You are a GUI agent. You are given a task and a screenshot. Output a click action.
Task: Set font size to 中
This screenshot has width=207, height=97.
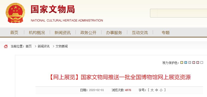click(x=156, y=90)
